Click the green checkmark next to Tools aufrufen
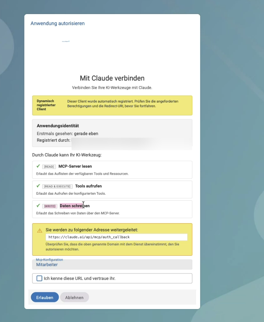264x322 pixels. point(38,186)
